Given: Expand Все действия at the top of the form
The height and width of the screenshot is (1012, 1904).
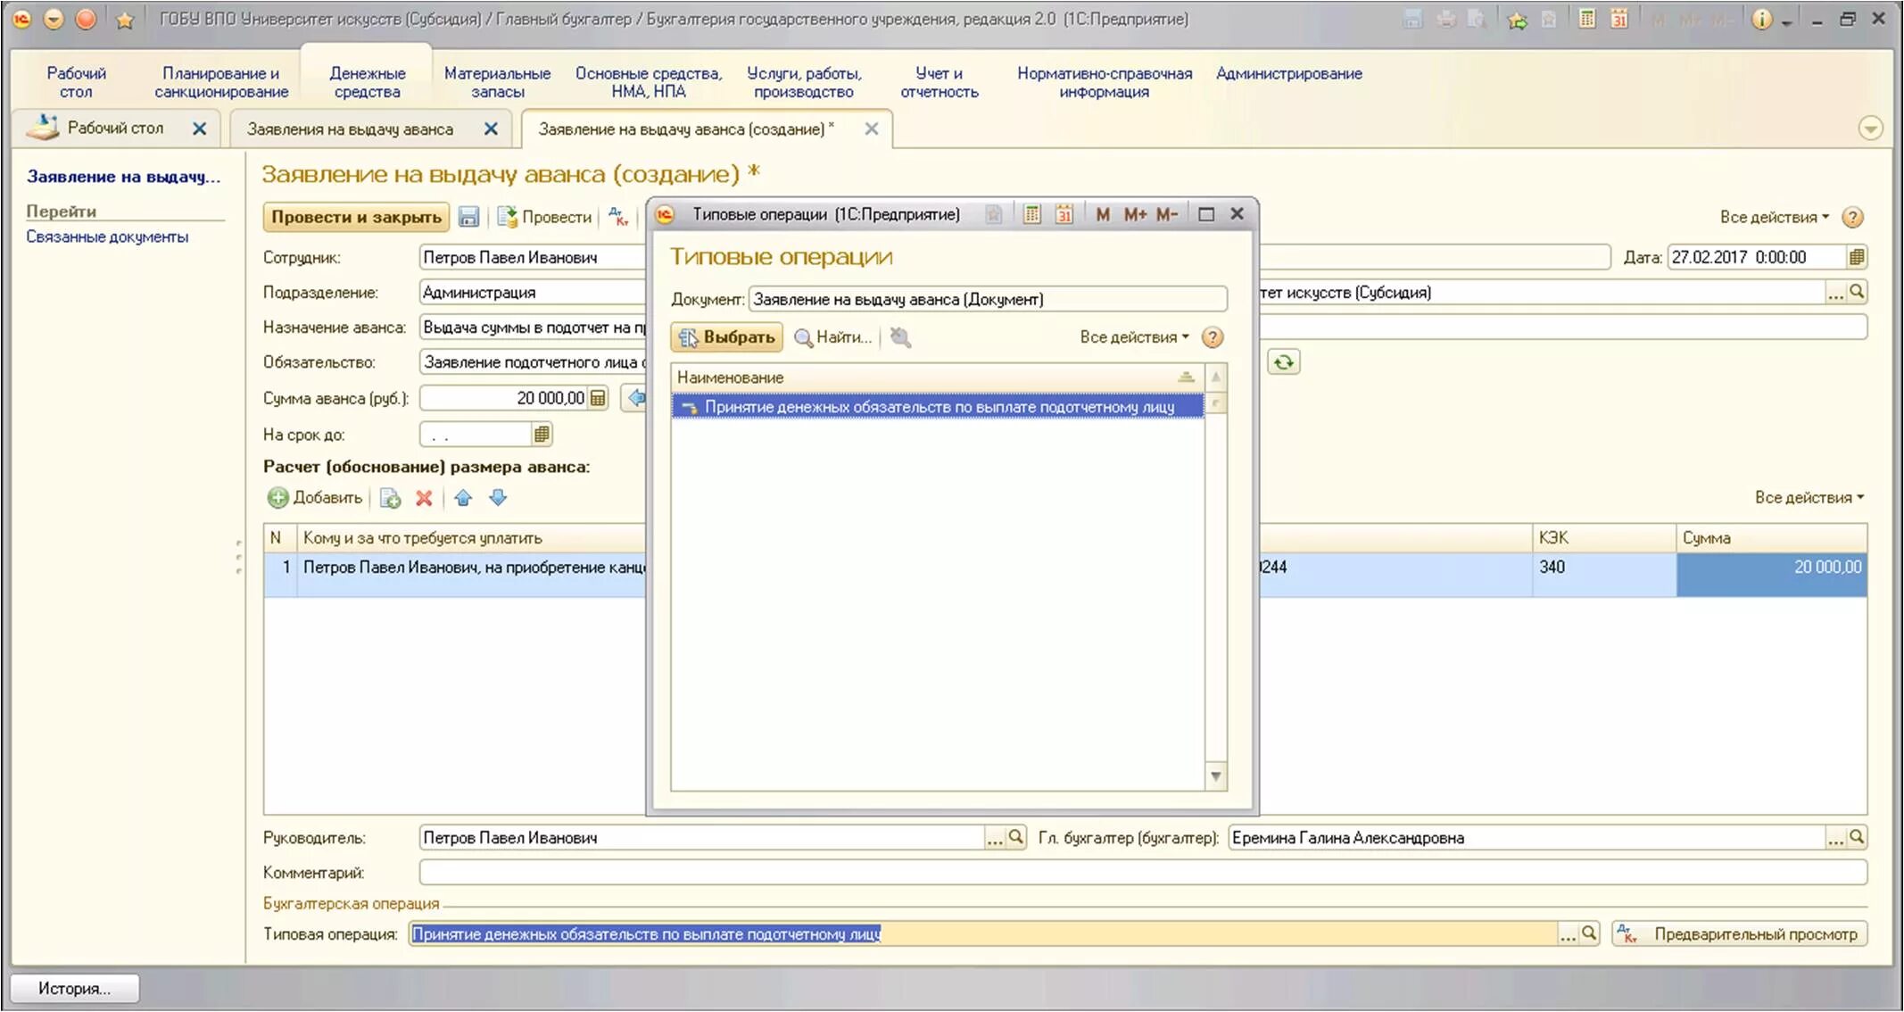Looking at the screenshot, I should [x=1774, y=217].
